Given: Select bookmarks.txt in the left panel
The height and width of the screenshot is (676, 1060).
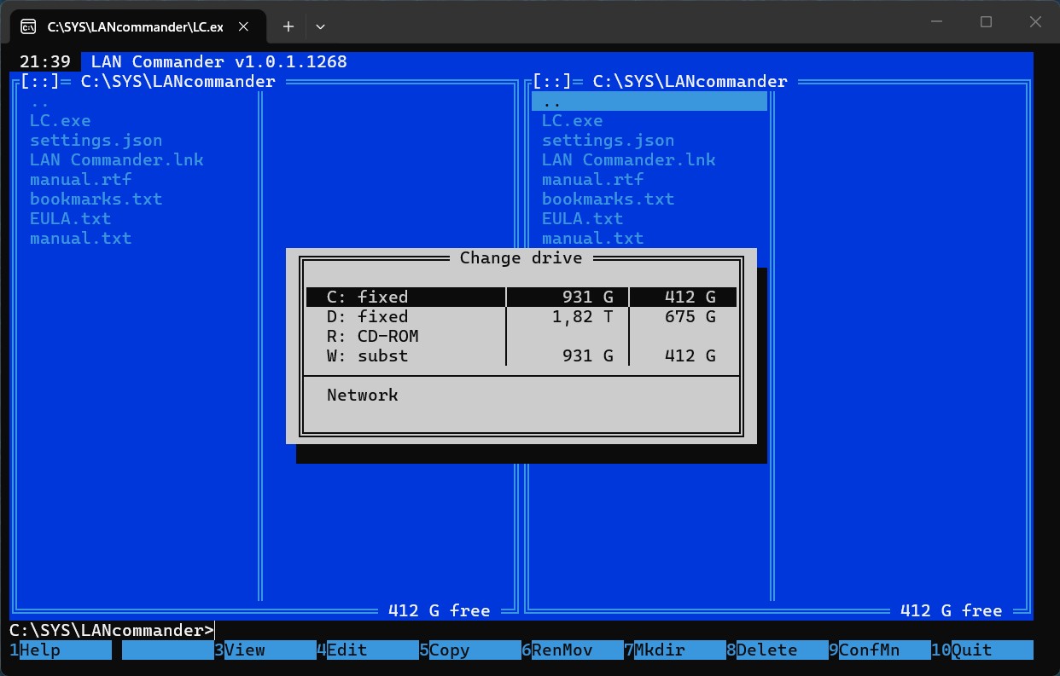Looking at the screenshot, I should (96, 199).
